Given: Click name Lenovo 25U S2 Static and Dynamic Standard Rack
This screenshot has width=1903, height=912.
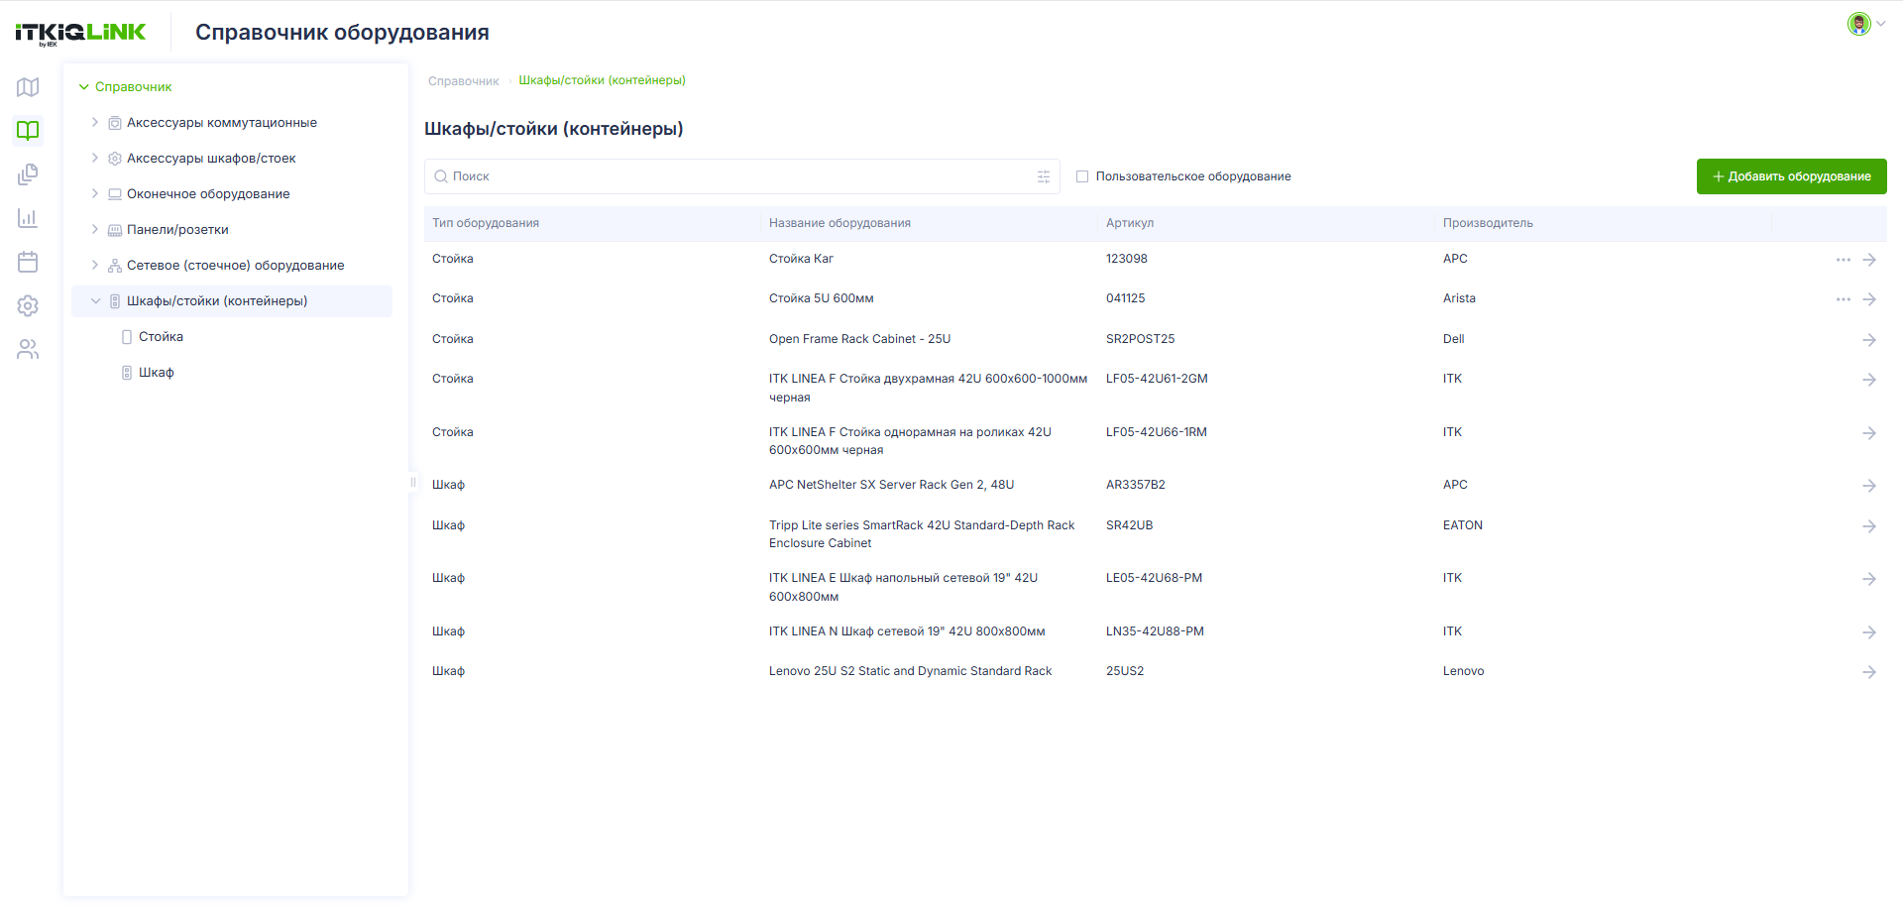Looking at the screenshot, I should pos(910,671).
